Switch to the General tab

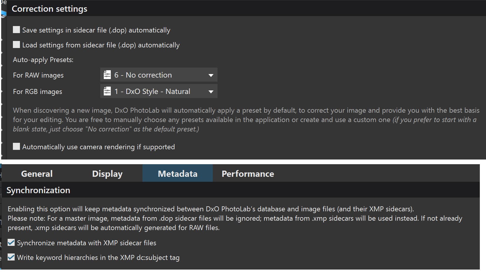tap(37, 174)
